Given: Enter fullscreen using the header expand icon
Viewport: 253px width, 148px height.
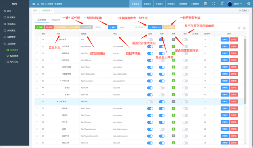Looking at the screenshot, I should click(x=214, y=4).
